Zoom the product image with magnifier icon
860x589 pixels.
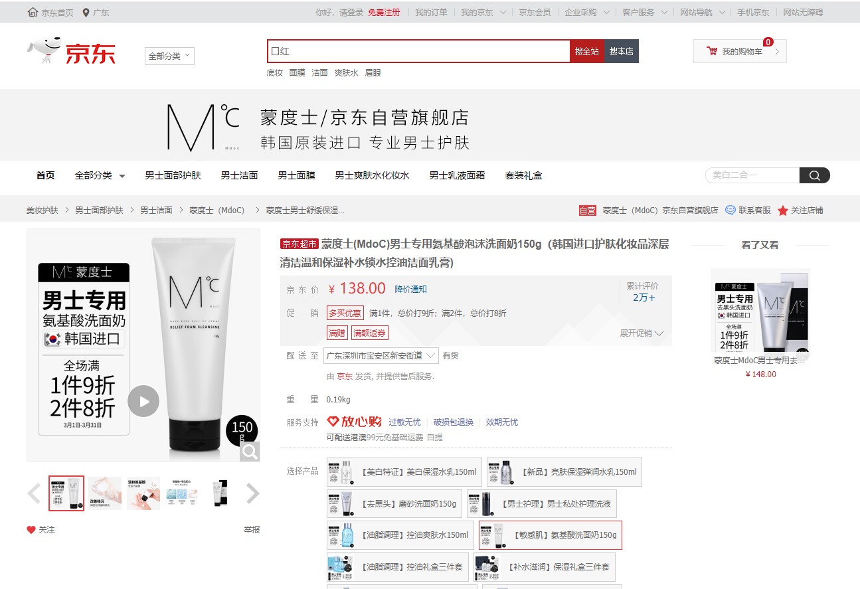pyautogui.click(x=250, y=452)
